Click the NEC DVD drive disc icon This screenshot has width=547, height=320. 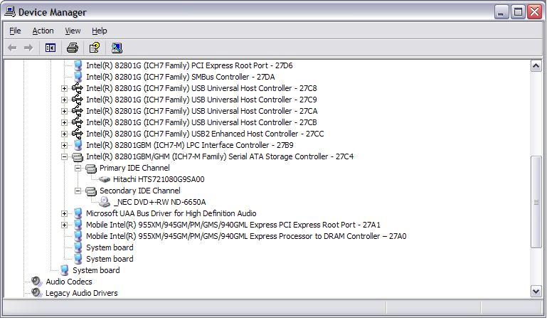[105, 202]
